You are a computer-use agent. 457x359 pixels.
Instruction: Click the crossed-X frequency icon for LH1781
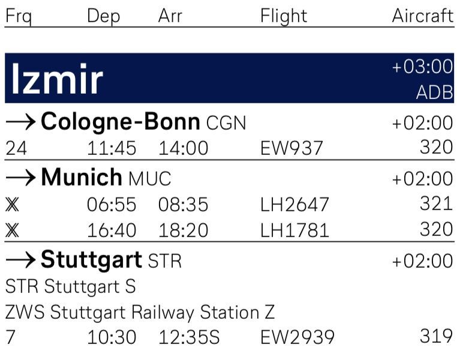[x=12, y=231]
